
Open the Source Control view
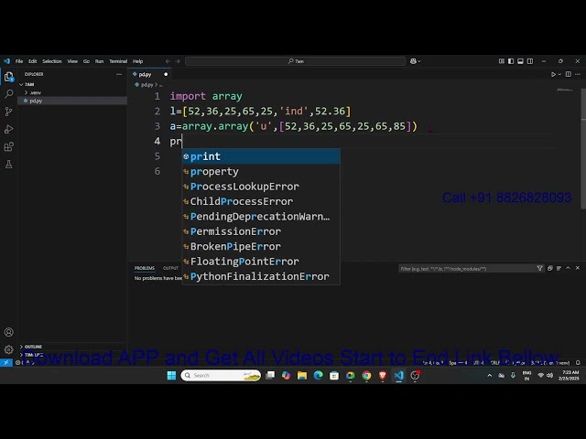(x=9, y=111)
